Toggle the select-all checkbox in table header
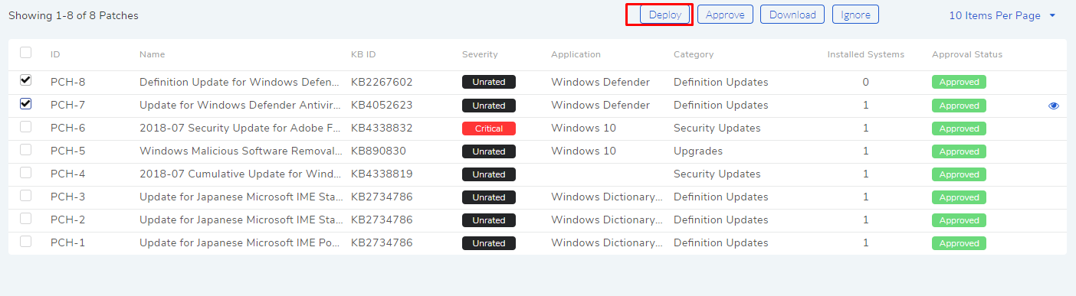 26,53
